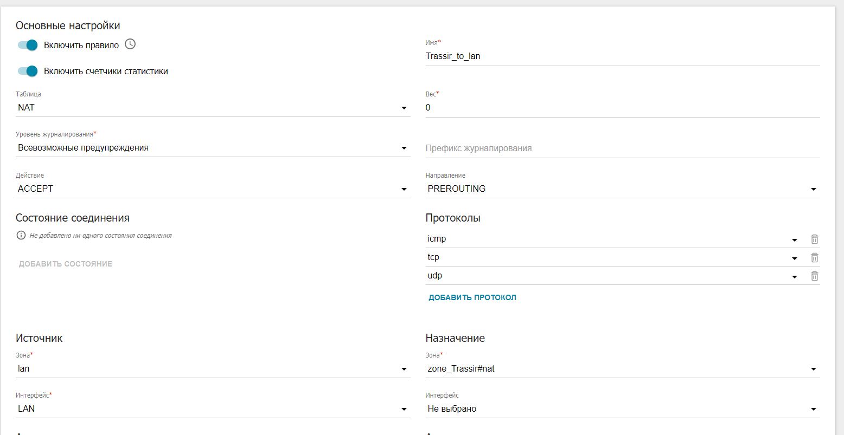Open the source zone "lan" dropdown
The width and height of the screenshot is (844, 435).
[x=213, y=369]
